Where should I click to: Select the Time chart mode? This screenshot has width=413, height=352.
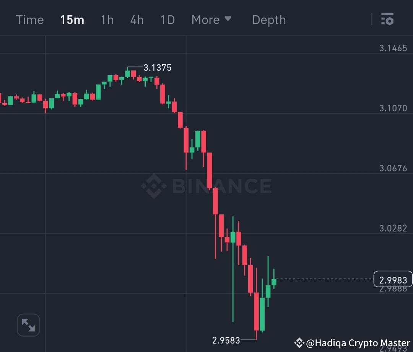point(29,20)
